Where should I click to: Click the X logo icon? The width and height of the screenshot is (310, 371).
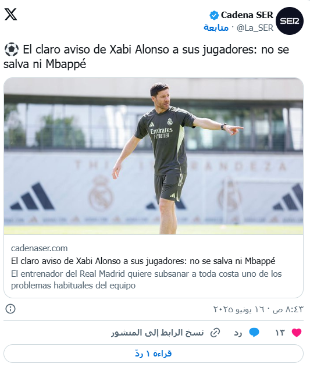tap(11, 15)
